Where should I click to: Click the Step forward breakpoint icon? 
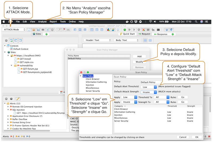point(129,30)
